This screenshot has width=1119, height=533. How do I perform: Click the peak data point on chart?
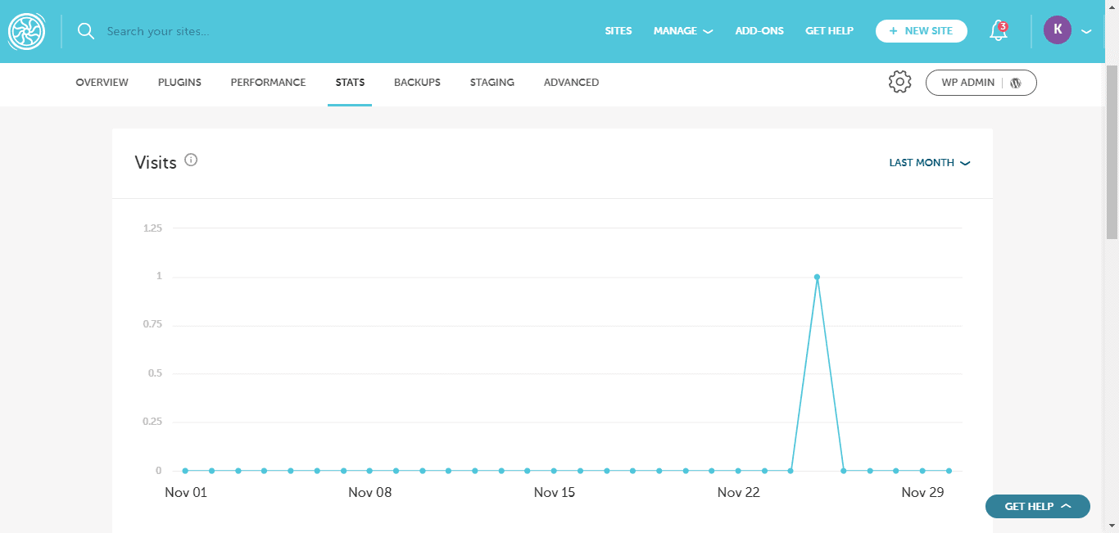(817, 277)
